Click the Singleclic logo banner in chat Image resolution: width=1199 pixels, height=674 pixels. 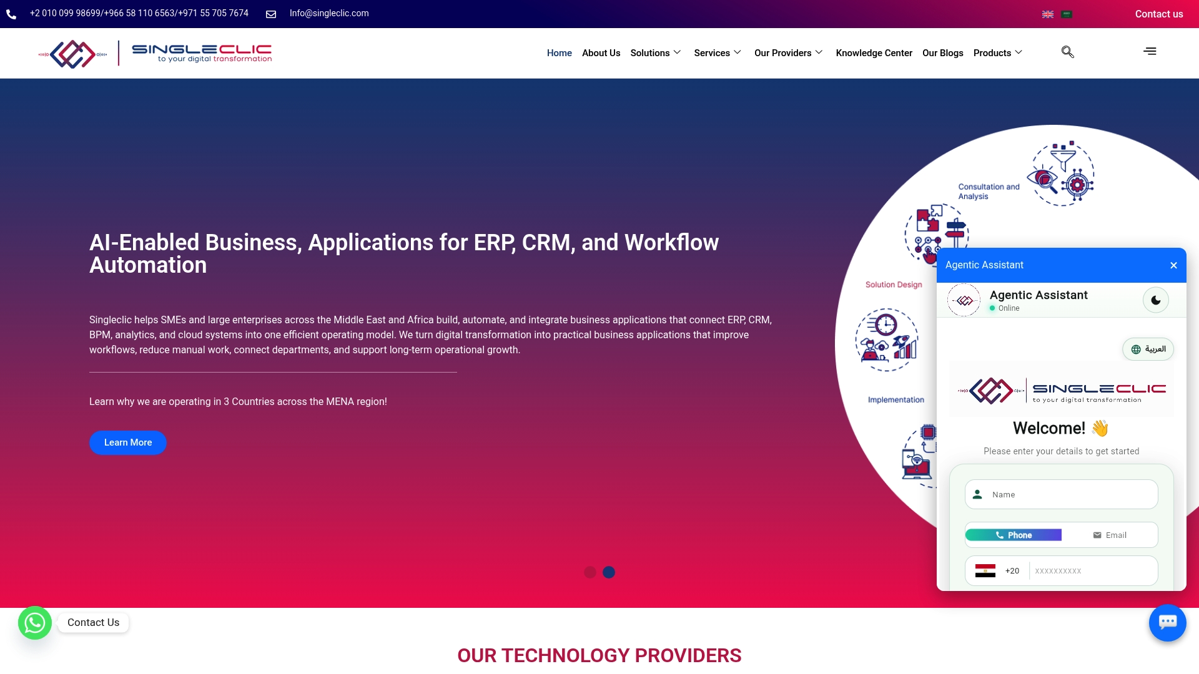[x=1062, y=389]
